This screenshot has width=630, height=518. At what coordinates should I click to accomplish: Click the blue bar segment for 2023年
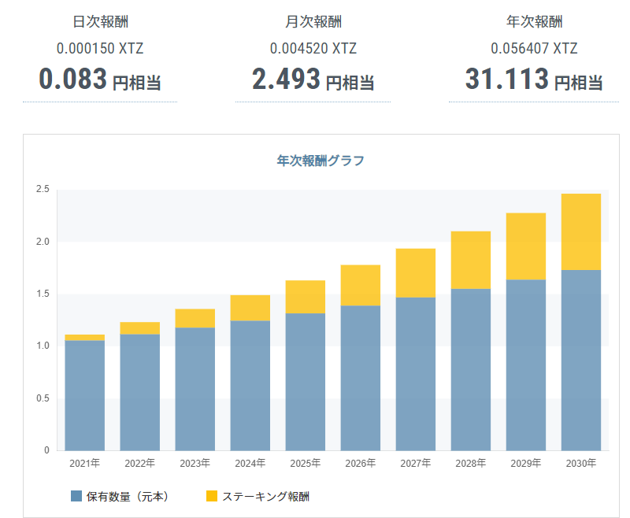click(195, 389)
